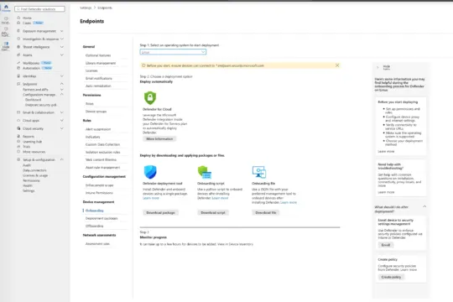The width and height of the screenshot is (453, 302).
Task: Click the Automation icon
Action: [x=18, y=68]
